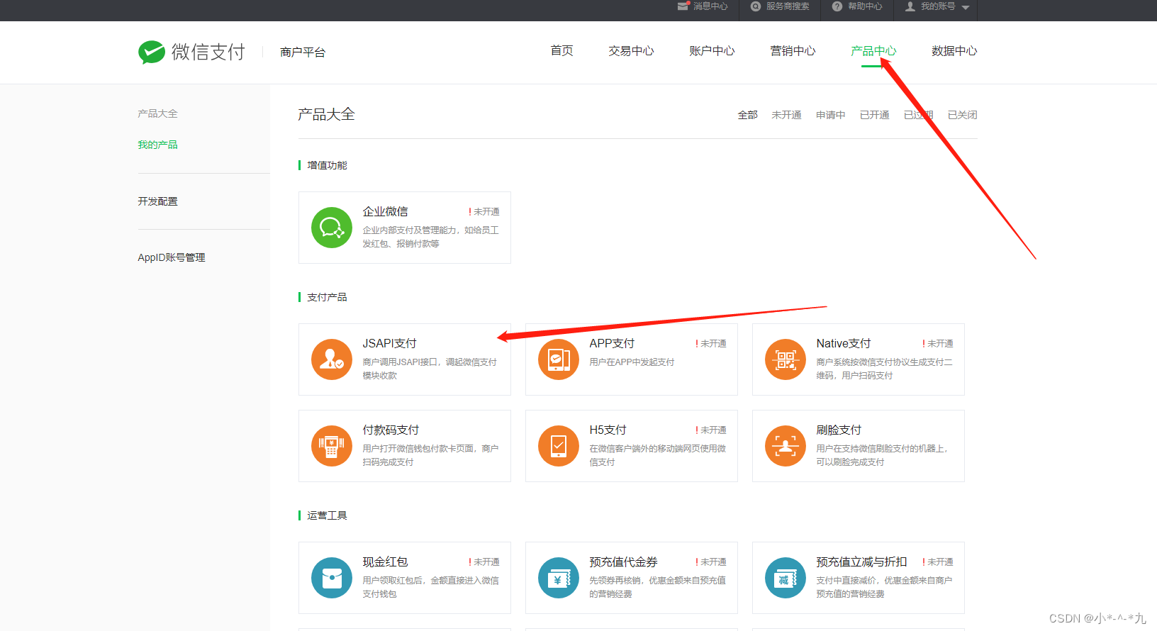Click the 消息中心 link text
Screen dimensions: 1157x631
coord(710,6)
